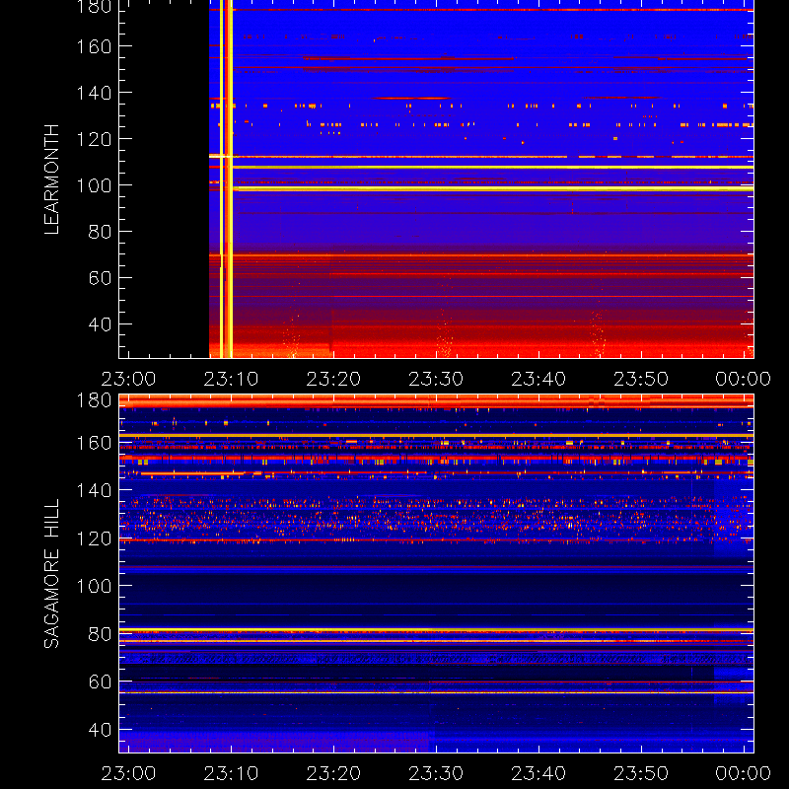Image resolution: width=789 pixels, height=789 pixels.
Task: Select the 180 tick label on Sagamore Hill plot
Action: click(94, 400)
